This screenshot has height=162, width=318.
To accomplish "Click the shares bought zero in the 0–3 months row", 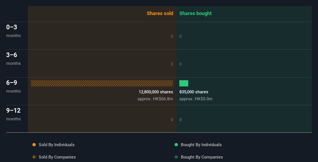I will (x=180, y=36).
